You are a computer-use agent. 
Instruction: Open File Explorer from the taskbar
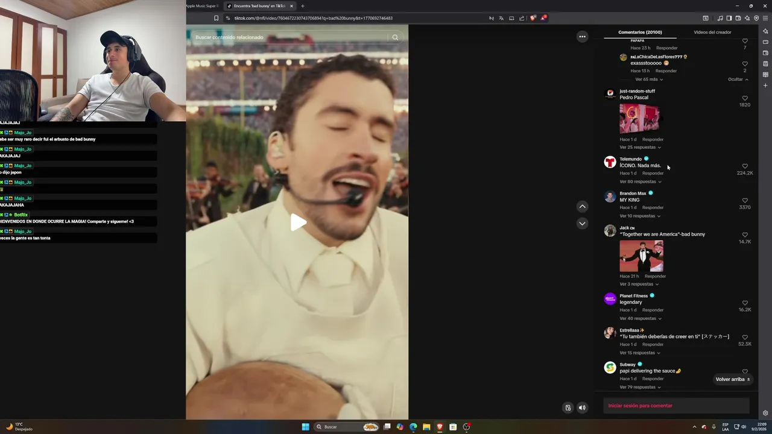(x=426, y=427)
